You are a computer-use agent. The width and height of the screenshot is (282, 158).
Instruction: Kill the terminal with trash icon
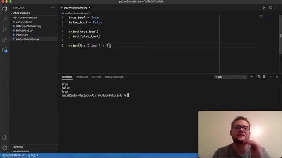pos(264,77)
